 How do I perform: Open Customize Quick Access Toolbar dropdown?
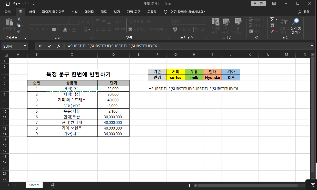(x=33, y=4)
